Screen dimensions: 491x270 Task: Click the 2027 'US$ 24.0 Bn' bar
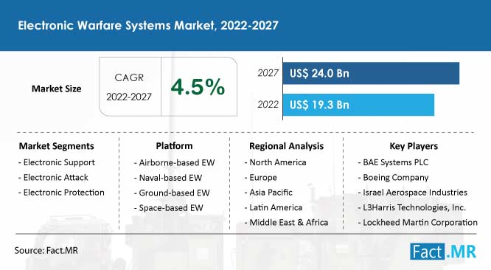(x=371, y=73)
